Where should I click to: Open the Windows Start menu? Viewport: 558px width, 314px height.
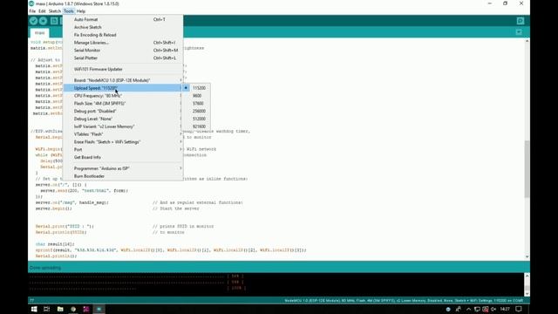click(x=34, y=309)
